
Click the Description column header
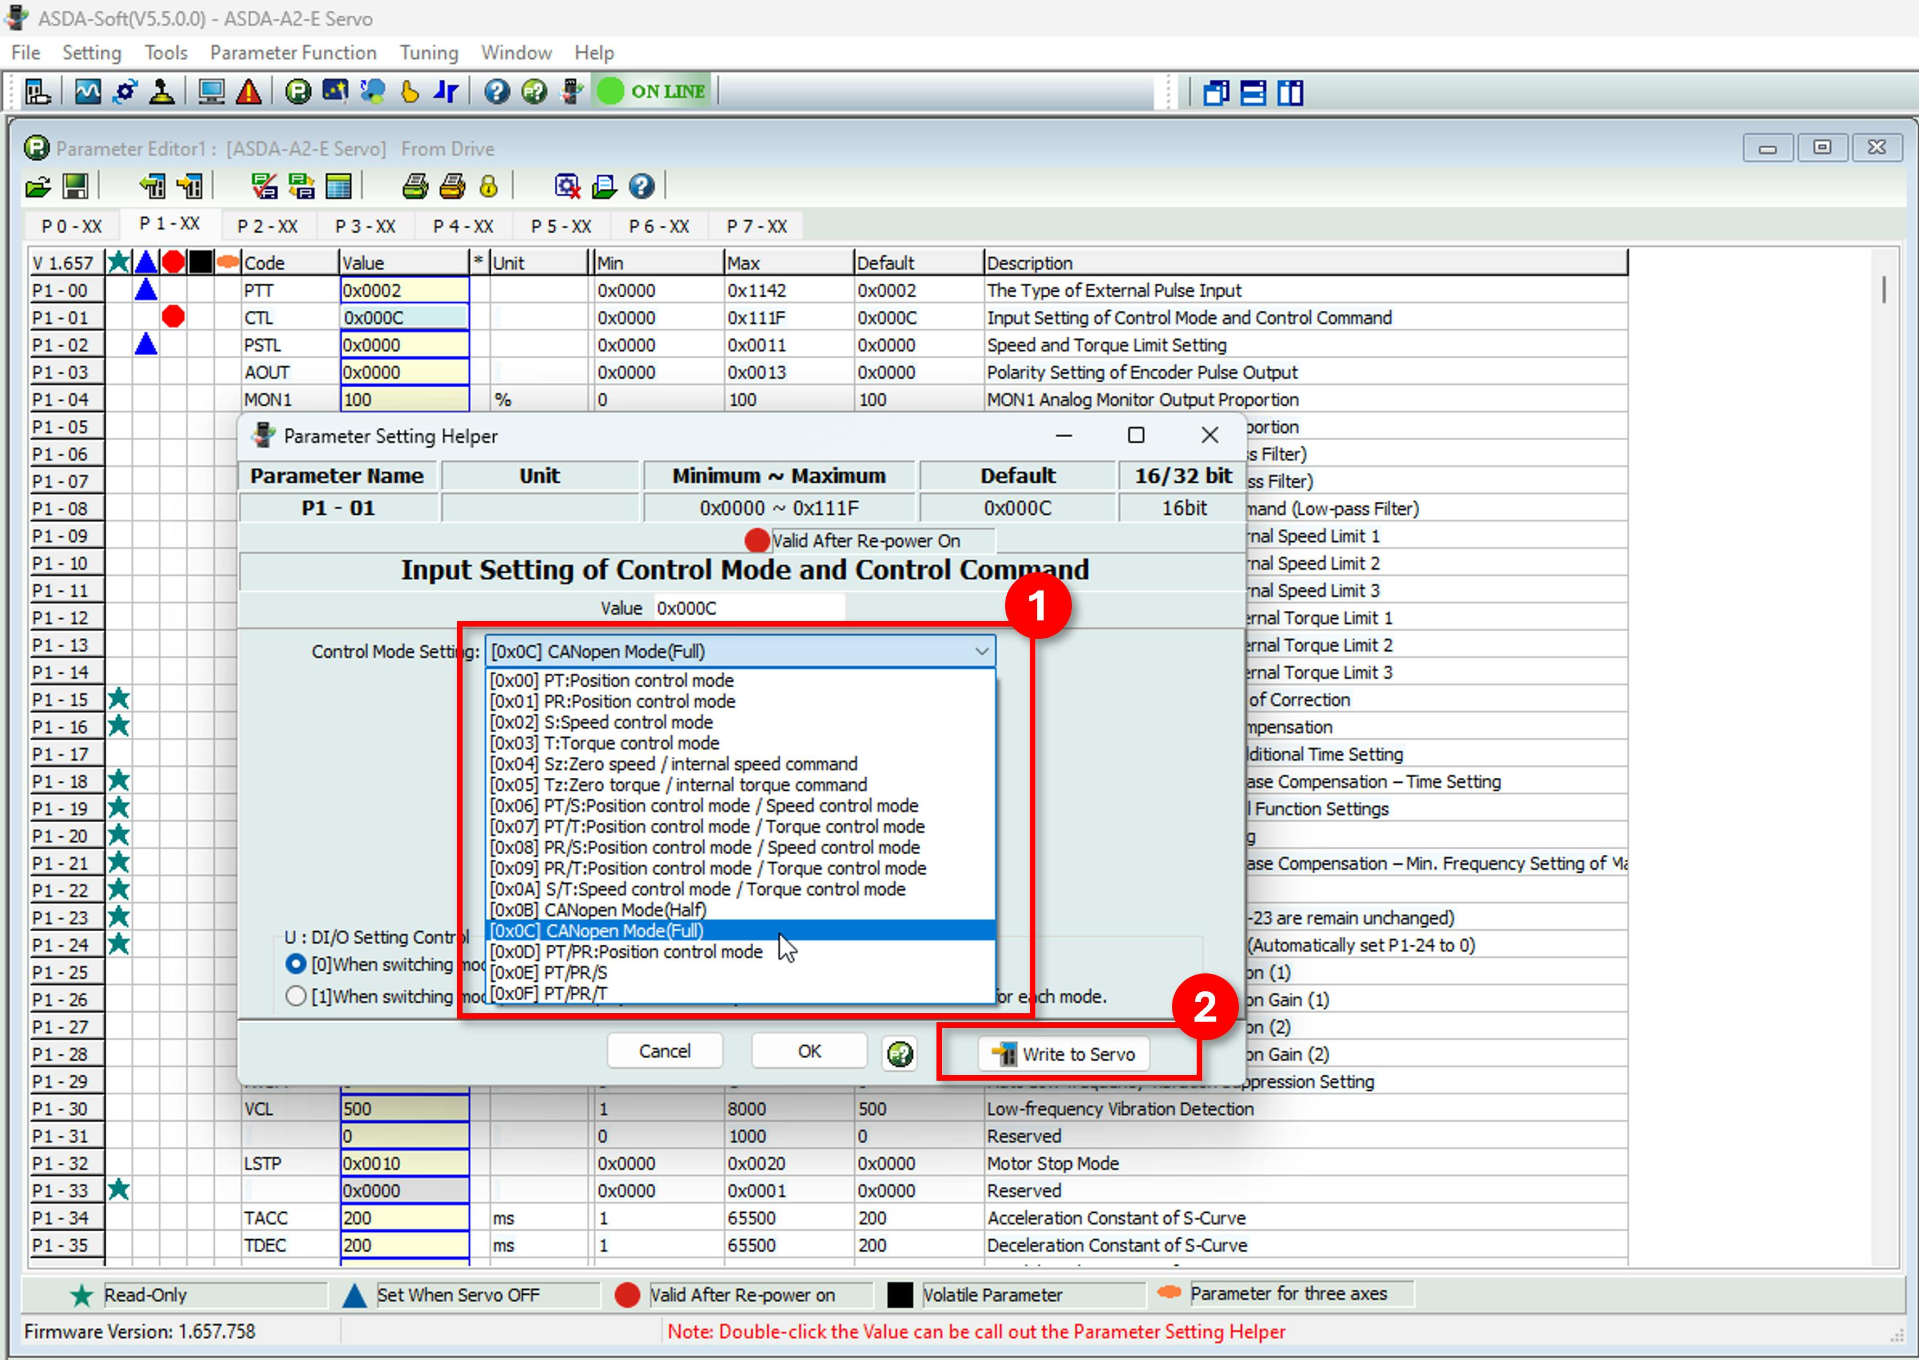click(x=1305, y=263)
